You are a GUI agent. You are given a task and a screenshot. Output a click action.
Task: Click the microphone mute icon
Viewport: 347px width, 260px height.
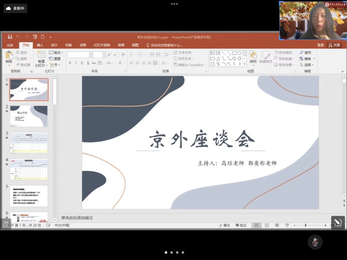point(315,242)
